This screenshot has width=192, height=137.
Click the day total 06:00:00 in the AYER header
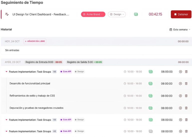click(x=183, y=62)
